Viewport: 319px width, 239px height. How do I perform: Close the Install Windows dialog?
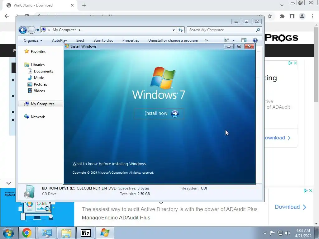pos(249,46)
